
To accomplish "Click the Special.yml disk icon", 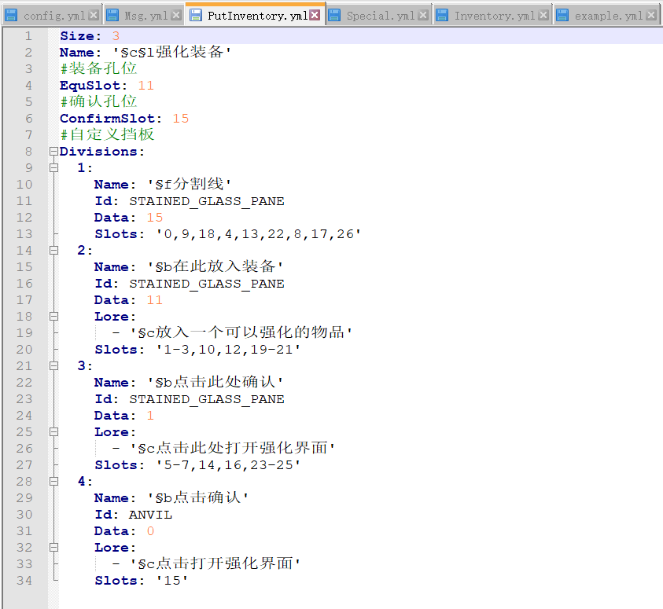I will (334, 15).
